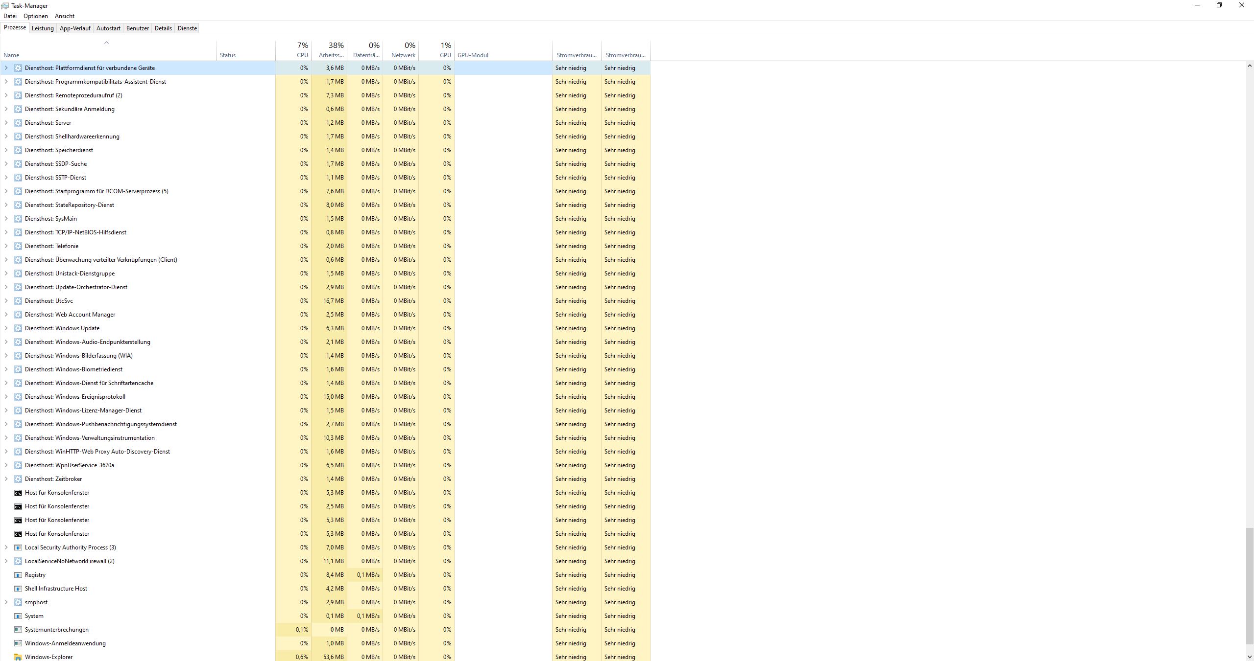Screen dimensions: 1254x661
Task: Click the Shell Infrastructure Host icon
Action: [x=18, y=589]
